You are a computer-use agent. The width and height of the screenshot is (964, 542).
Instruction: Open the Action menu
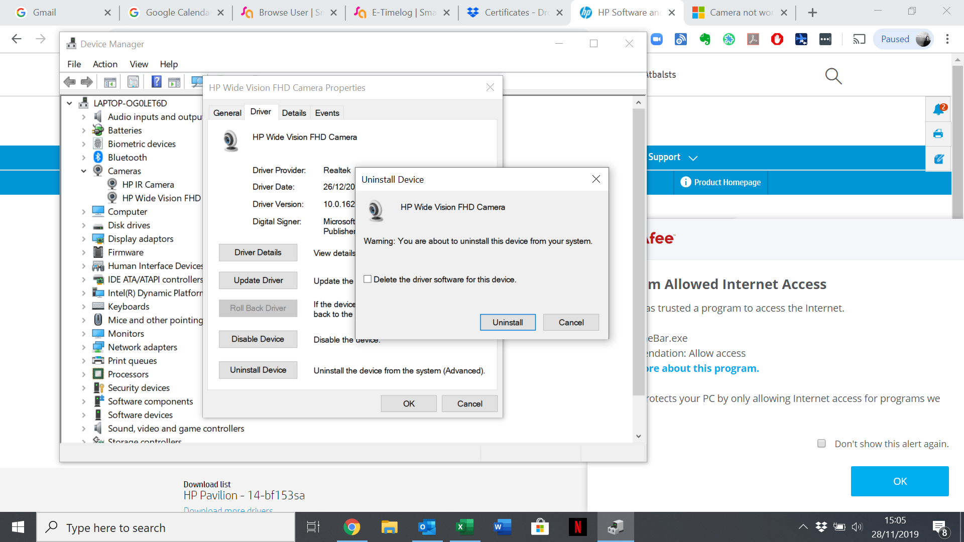point(105,64)
